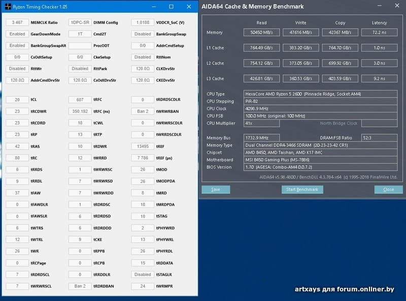406x301 pixels.
Task: Click the VDDCR_SoC voltage field
Action: pos(143,22)
